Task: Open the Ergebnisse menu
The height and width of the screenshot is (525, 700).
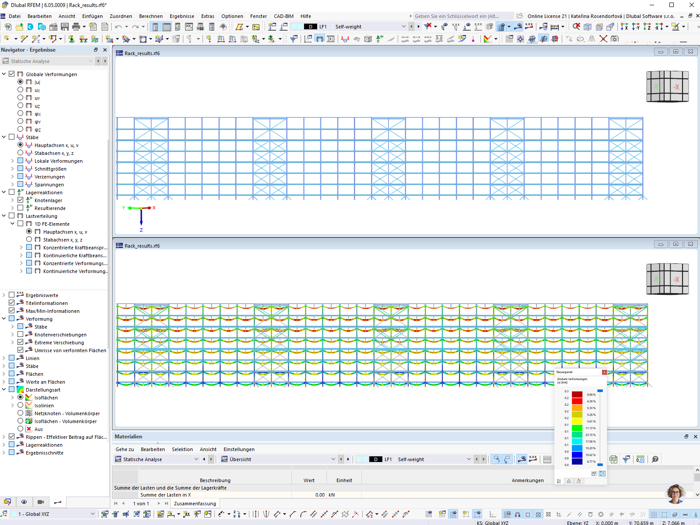Action: pos(182,16)
